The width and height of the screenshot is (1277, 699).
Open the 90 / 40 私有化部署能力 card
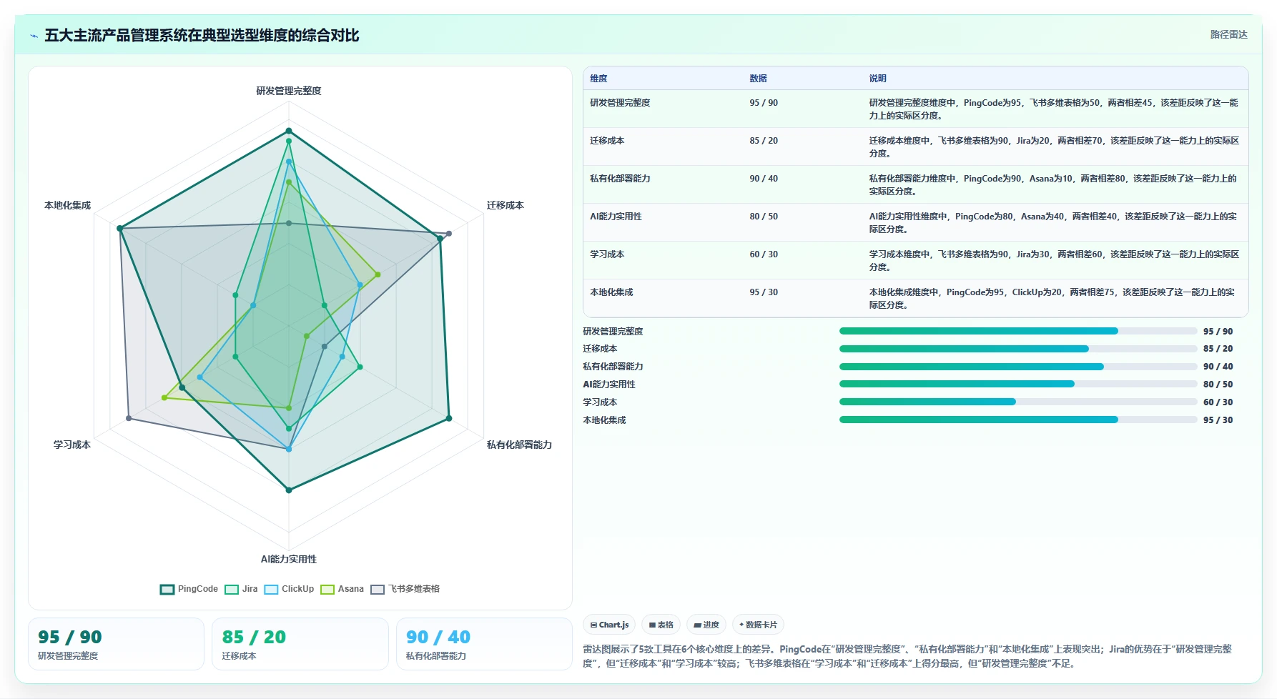(x=484, y=644)
